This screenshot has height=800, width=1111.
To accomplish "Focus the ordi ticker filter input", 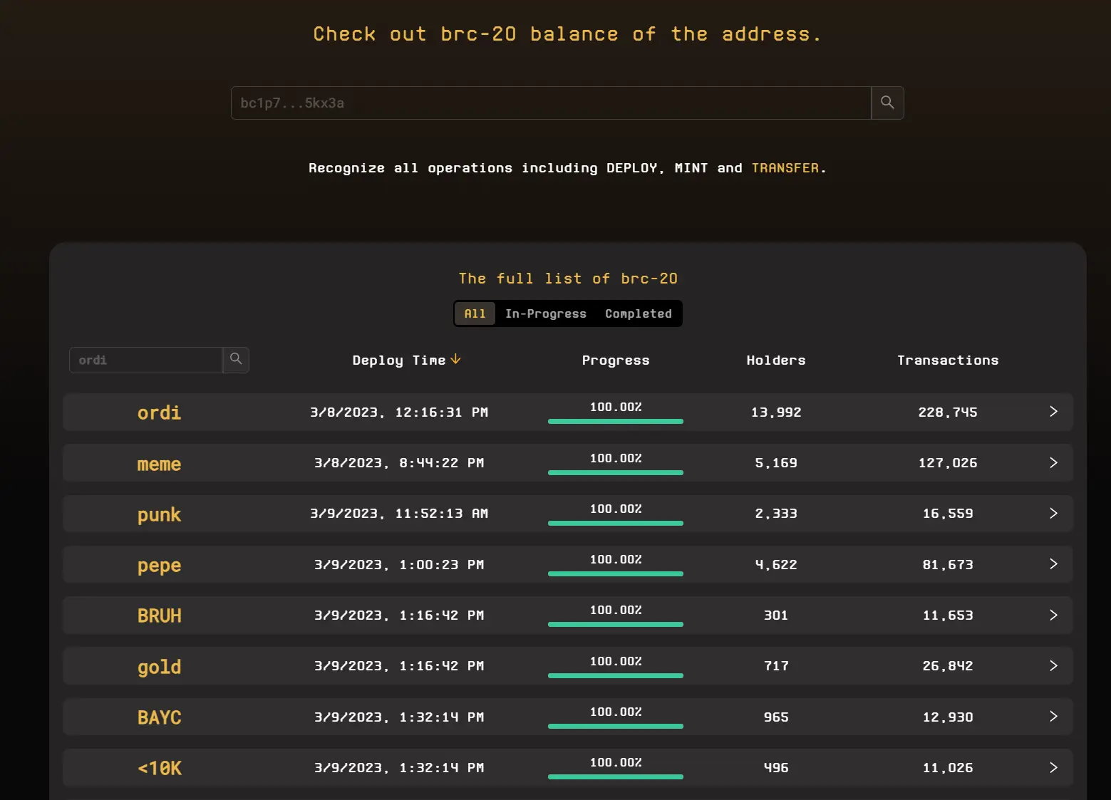I will pyautogui.click(x=146, y=360).
